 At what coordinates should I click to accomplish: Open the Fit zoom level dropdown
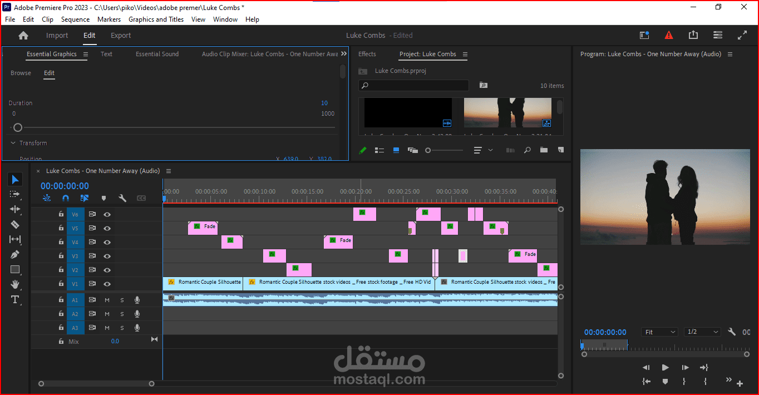point(659,332)
